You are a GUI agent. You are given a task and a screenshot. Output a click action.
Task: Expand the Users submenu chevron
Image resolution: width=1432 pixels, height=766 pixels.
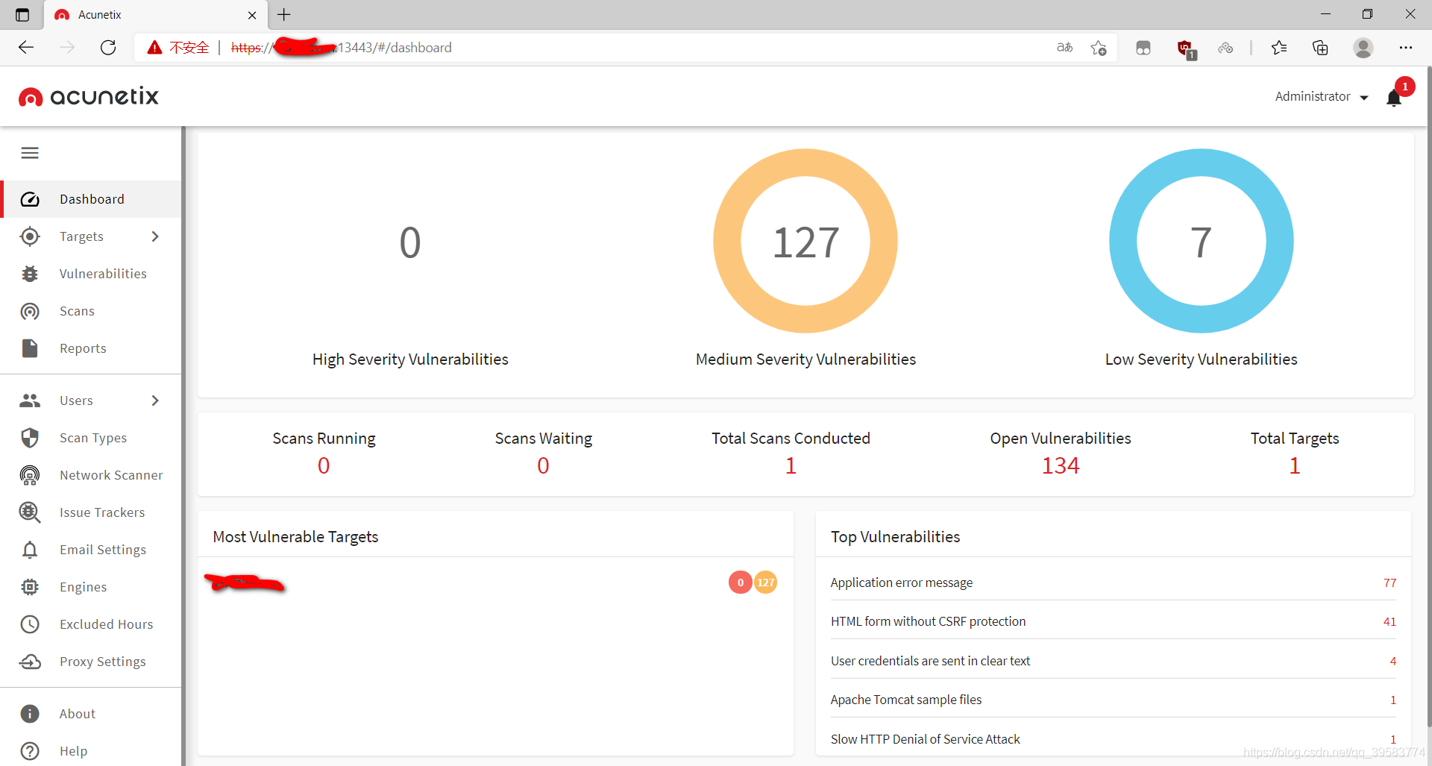pyautogui.click(x=155, y=401)
